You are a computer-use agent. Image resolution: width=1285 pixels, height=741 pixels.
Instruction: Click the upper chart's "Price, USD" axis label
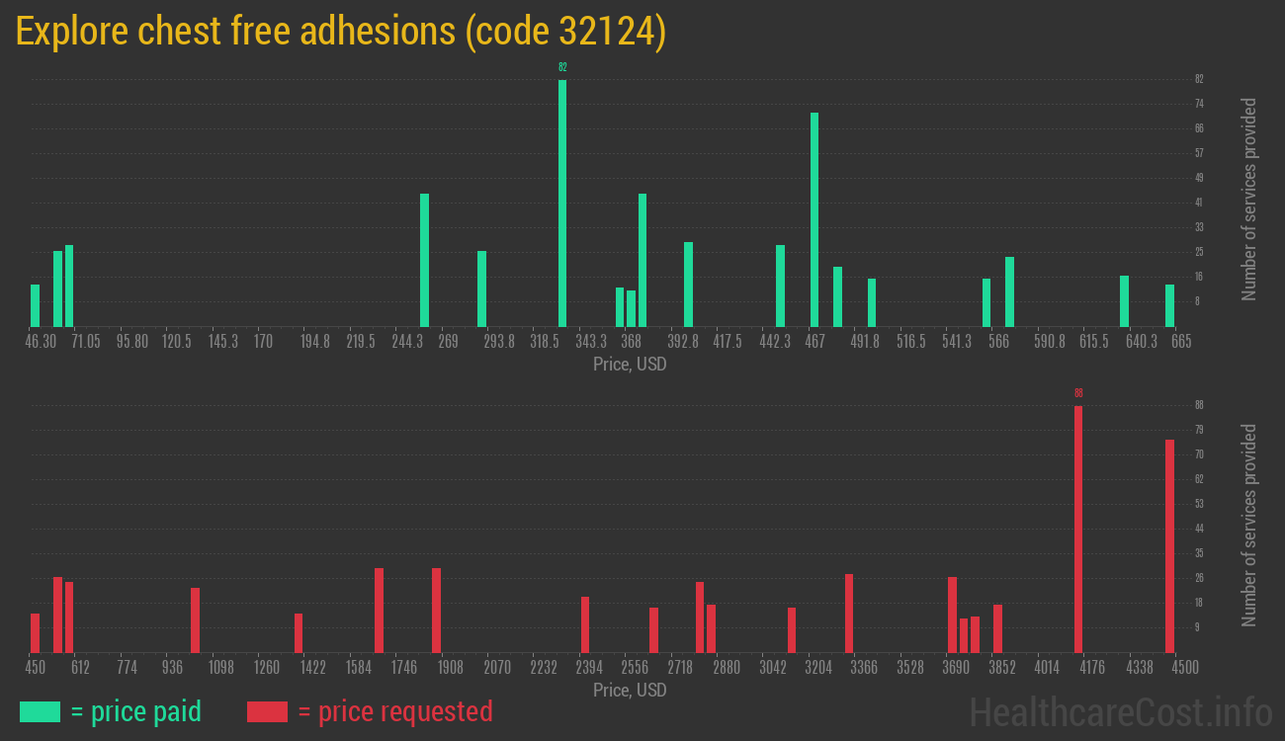[630, 364]
